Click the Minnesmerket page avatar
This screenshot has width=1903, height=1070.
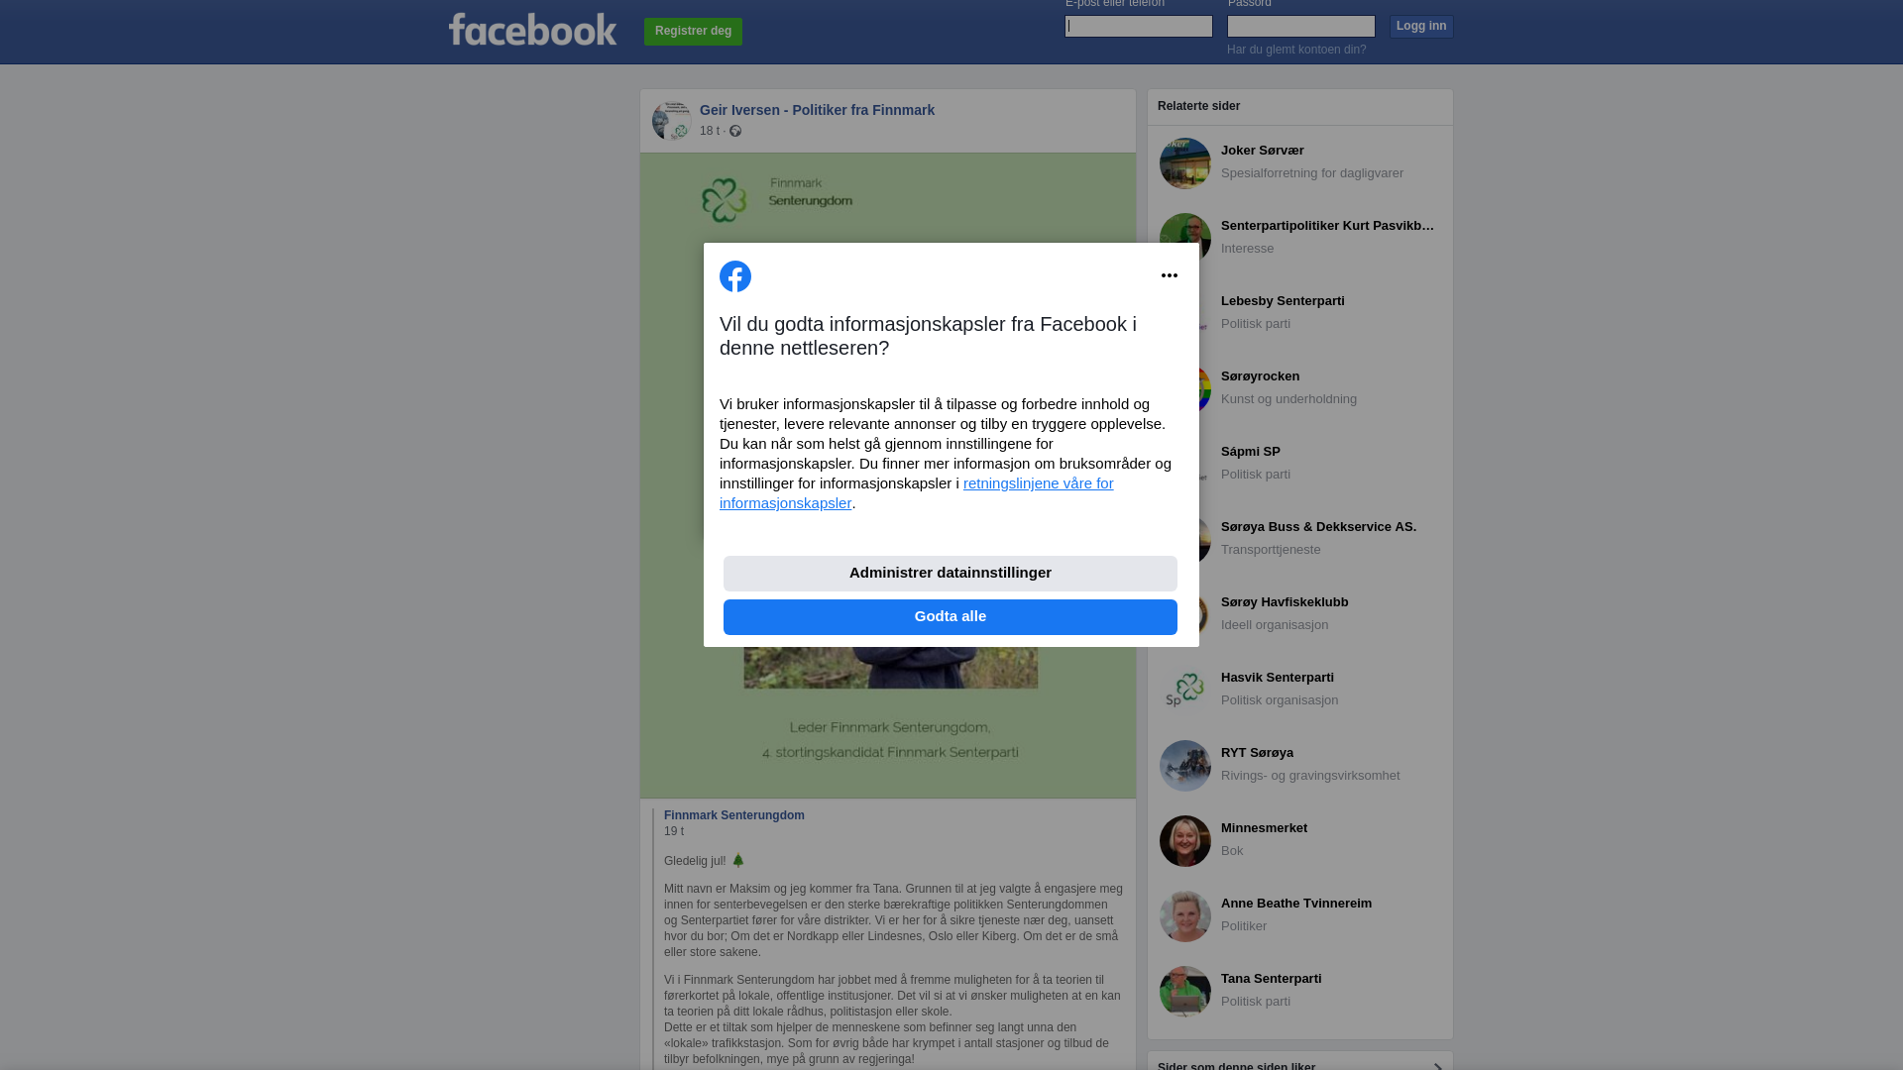[1185, 841]
